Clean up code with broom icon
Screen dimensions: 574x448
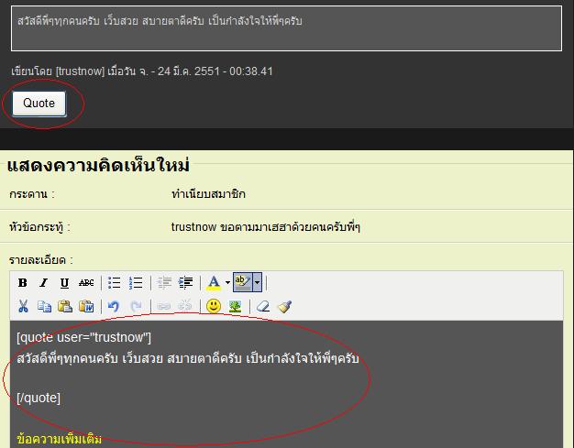pos(284,306)
